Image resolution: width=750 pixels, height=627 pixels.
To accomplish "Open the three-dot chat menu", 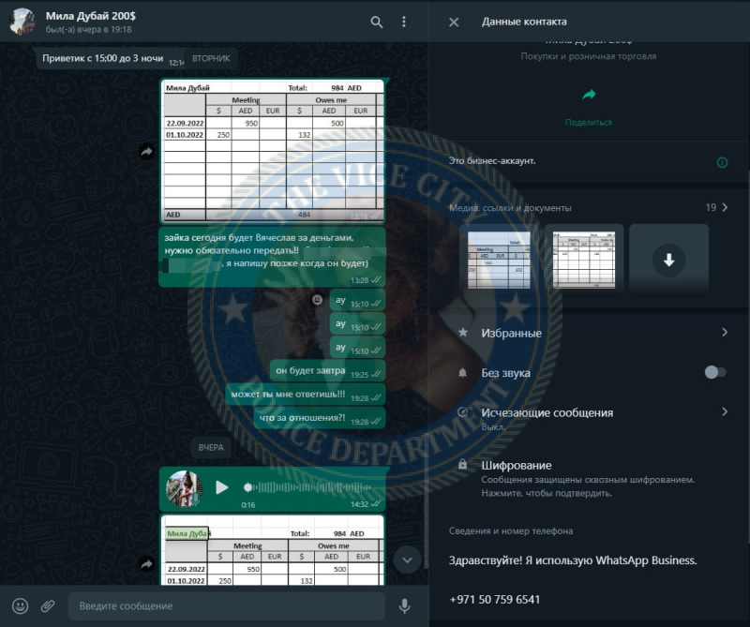I will tap(404, 22).
